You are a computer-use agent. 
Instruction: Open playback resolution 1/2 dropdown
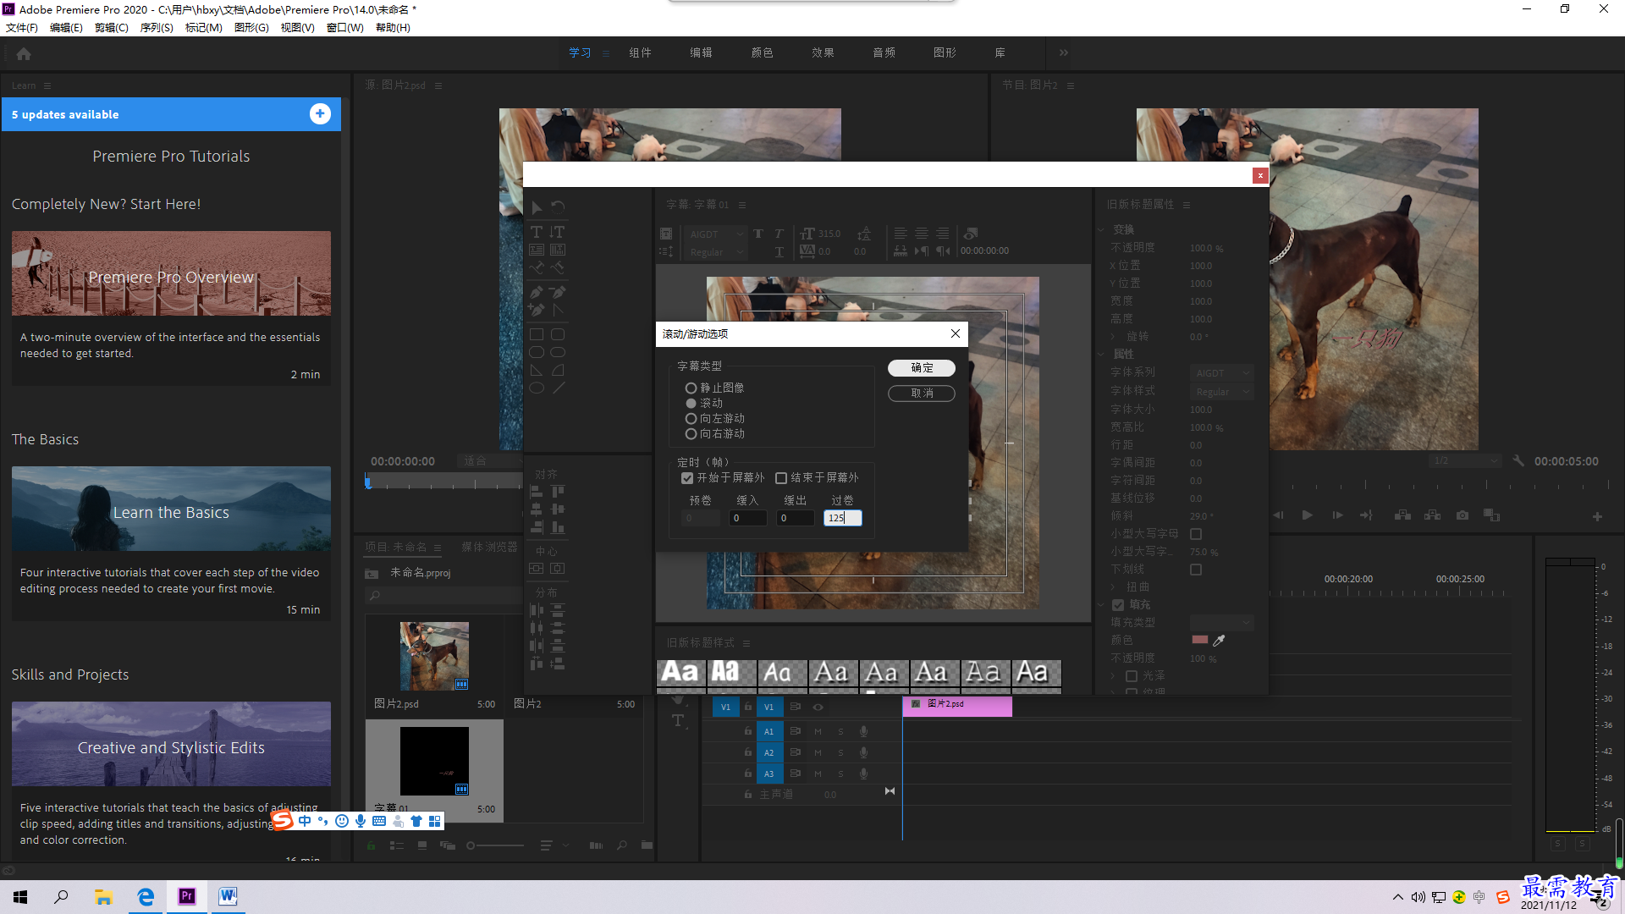click(1465, 461)
